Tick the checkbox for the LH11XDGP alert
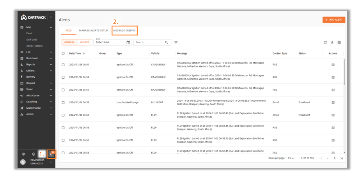This screenshot has height=187, width=360. point(63,102)
